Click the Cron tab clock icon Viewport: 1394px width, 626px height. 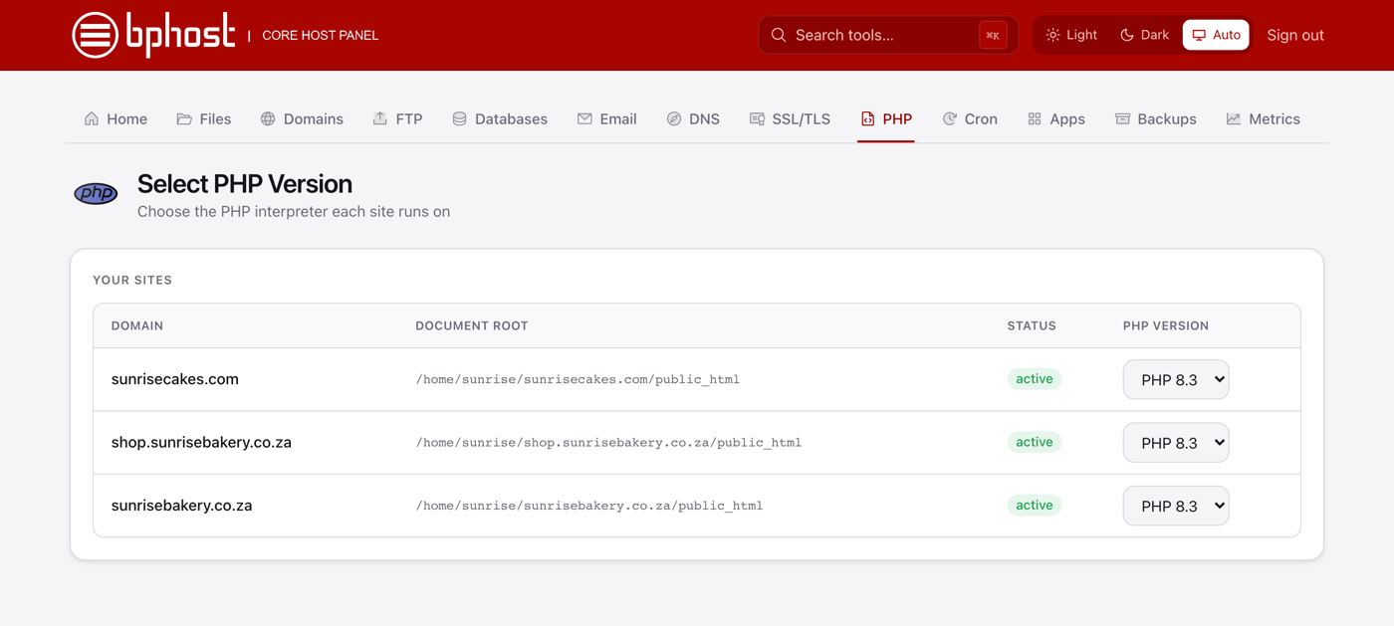[x=950, y=118]
